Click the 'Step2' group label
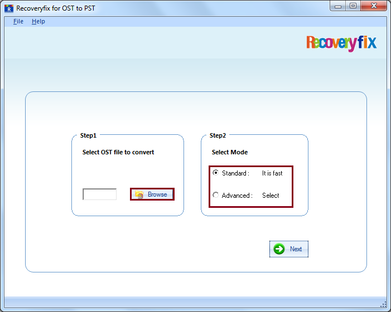The height and width of the screenshot is (312, 391). click(218, 135)
